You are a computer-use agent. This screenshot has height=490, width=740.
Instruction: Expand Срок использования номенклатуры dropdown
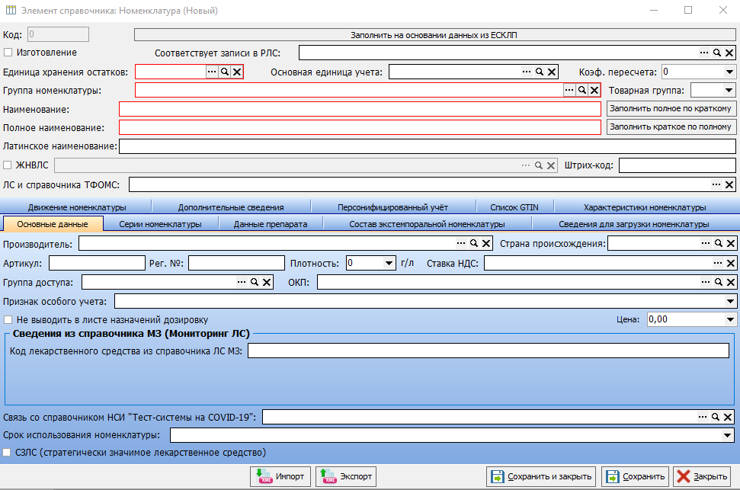coord(729,435)
